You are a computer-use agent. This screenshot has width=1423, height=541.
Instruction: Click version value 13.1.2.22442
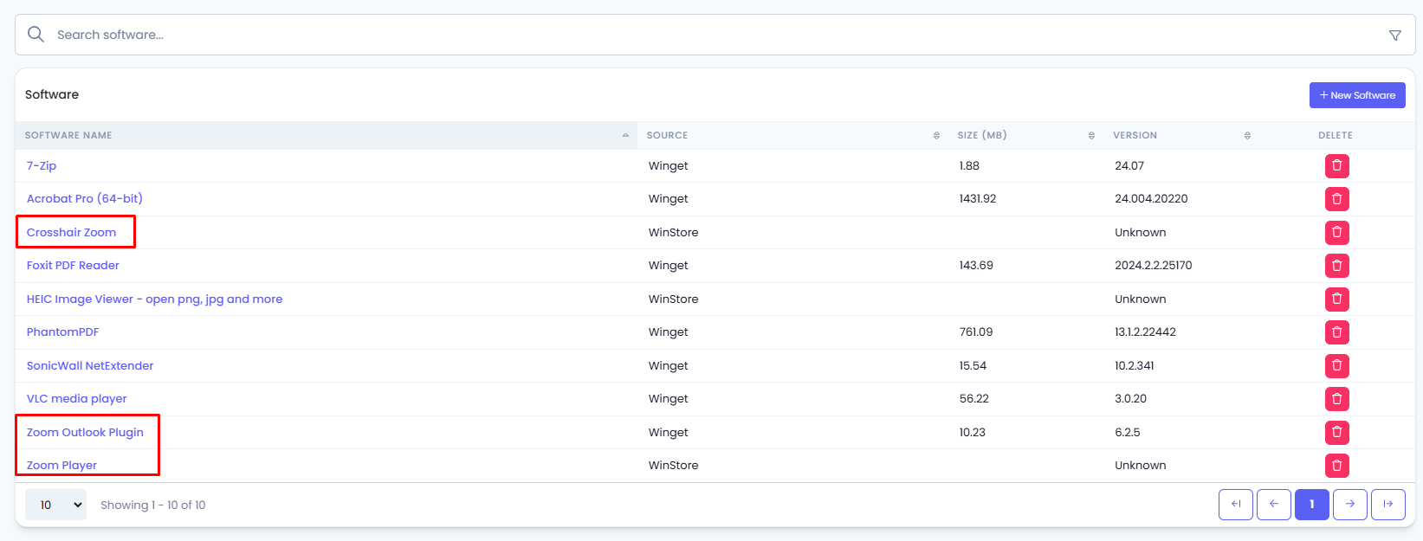[1145, 332]
